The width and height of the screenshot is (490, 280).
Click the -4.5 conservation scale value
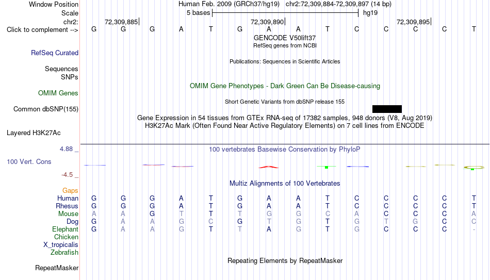coord(67,175)
